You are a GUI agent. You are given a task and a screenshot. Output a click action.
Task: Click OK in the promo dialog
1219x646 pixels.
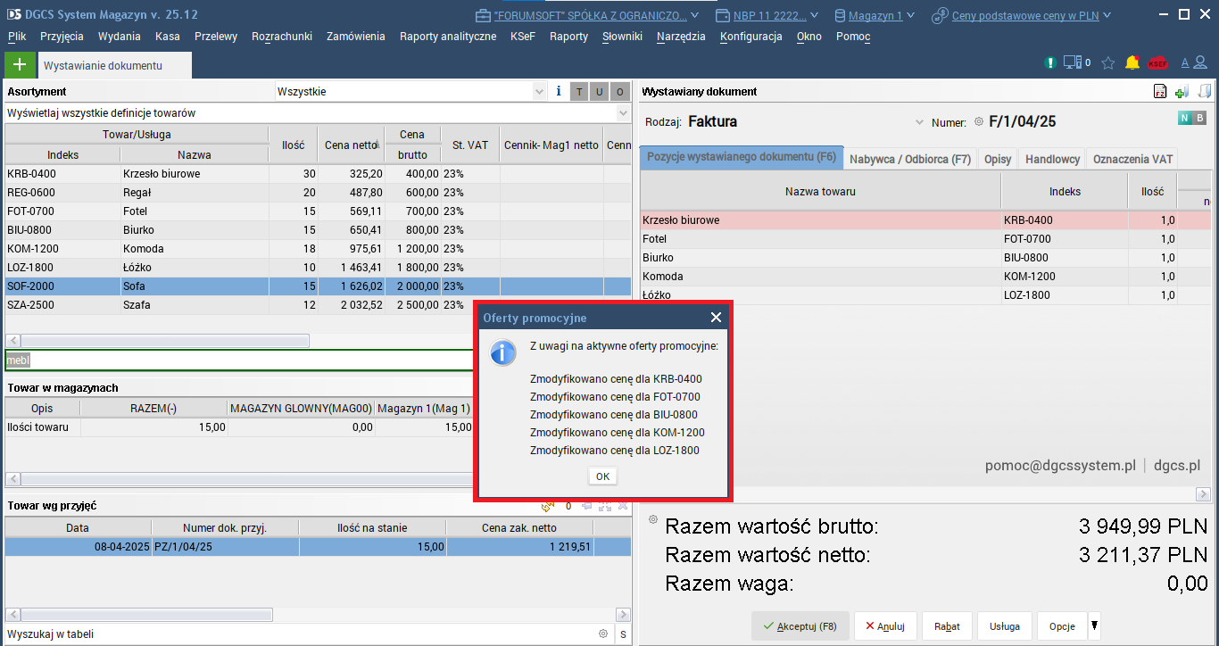pos(603,476)
